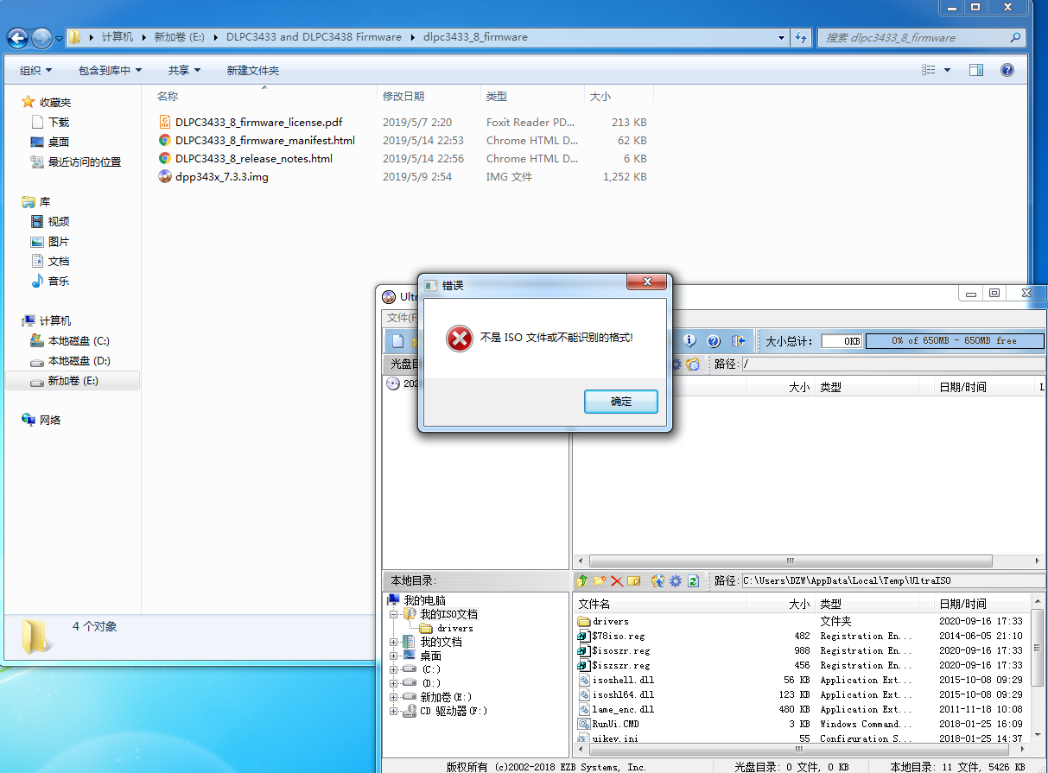1048x773 pixels.
Task: Click 新建文件夹 in Explorer toolbar
Action: (x=253, y=70)
